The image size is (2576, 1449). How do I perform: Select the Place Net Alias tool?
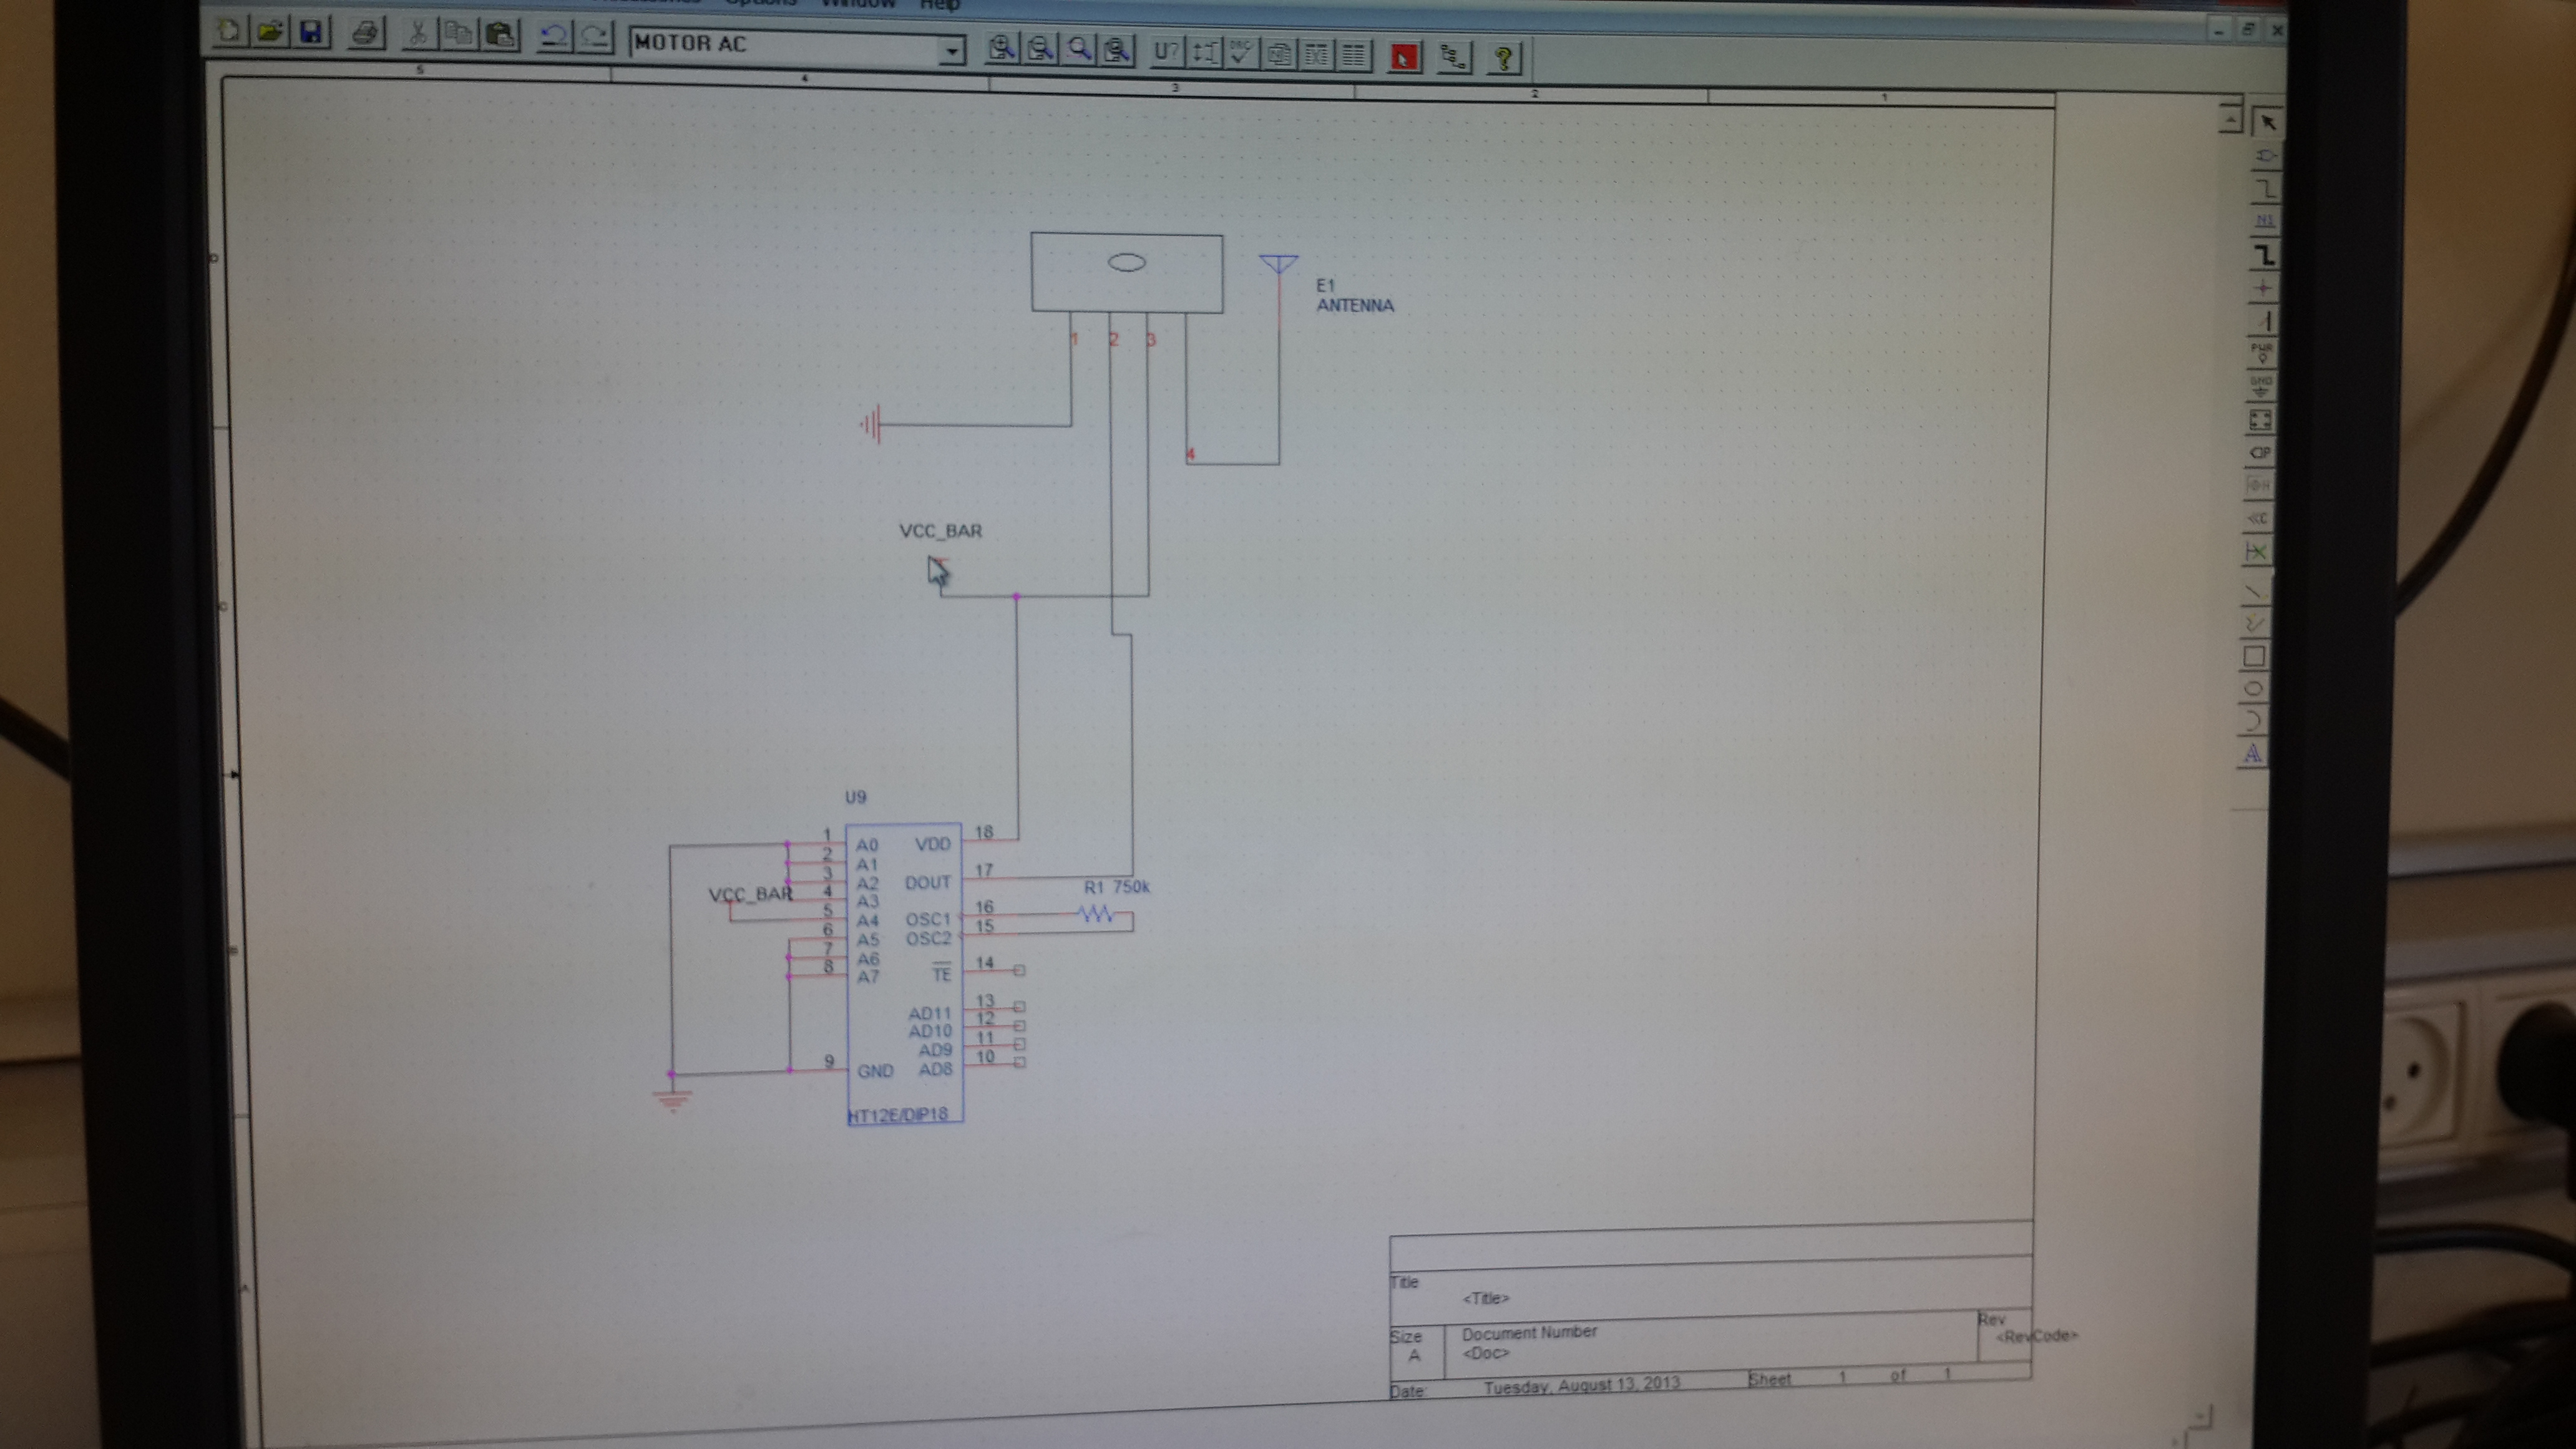pos(2265,220)
